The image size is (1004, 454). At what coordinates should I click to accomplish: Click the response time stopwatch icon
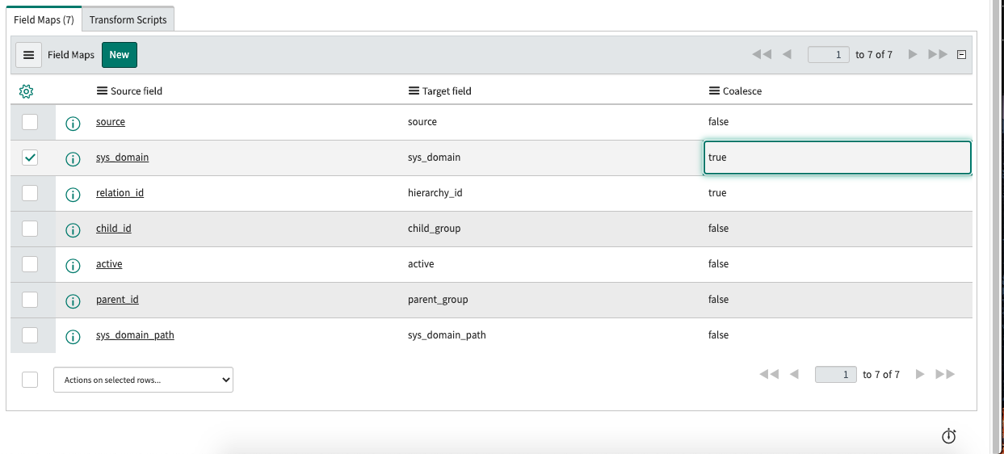pyautogui.click(x=949, y=436)
